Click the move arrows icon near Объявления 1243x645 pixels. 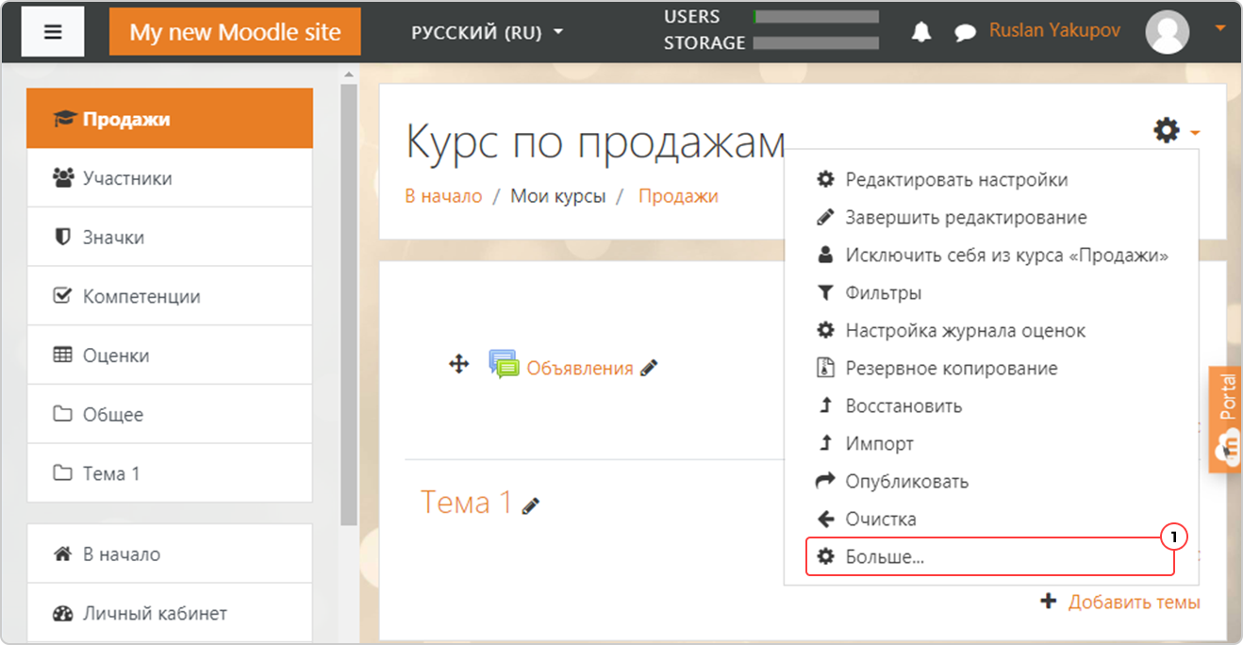(x=459, y=364)
